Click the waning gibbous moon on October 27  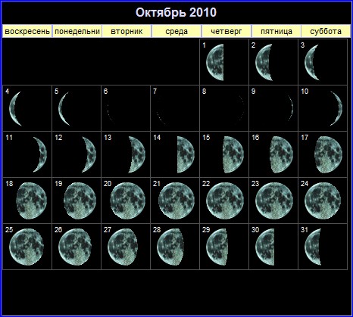pos(123,247)
